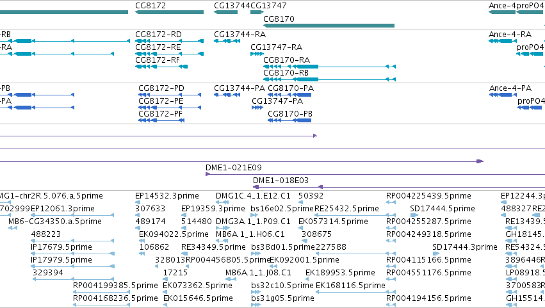Image resolution: width=545 pixels, height=308 pixels.
Task: Select the Ance-4-RA transcript
Action: coord(503,41)
